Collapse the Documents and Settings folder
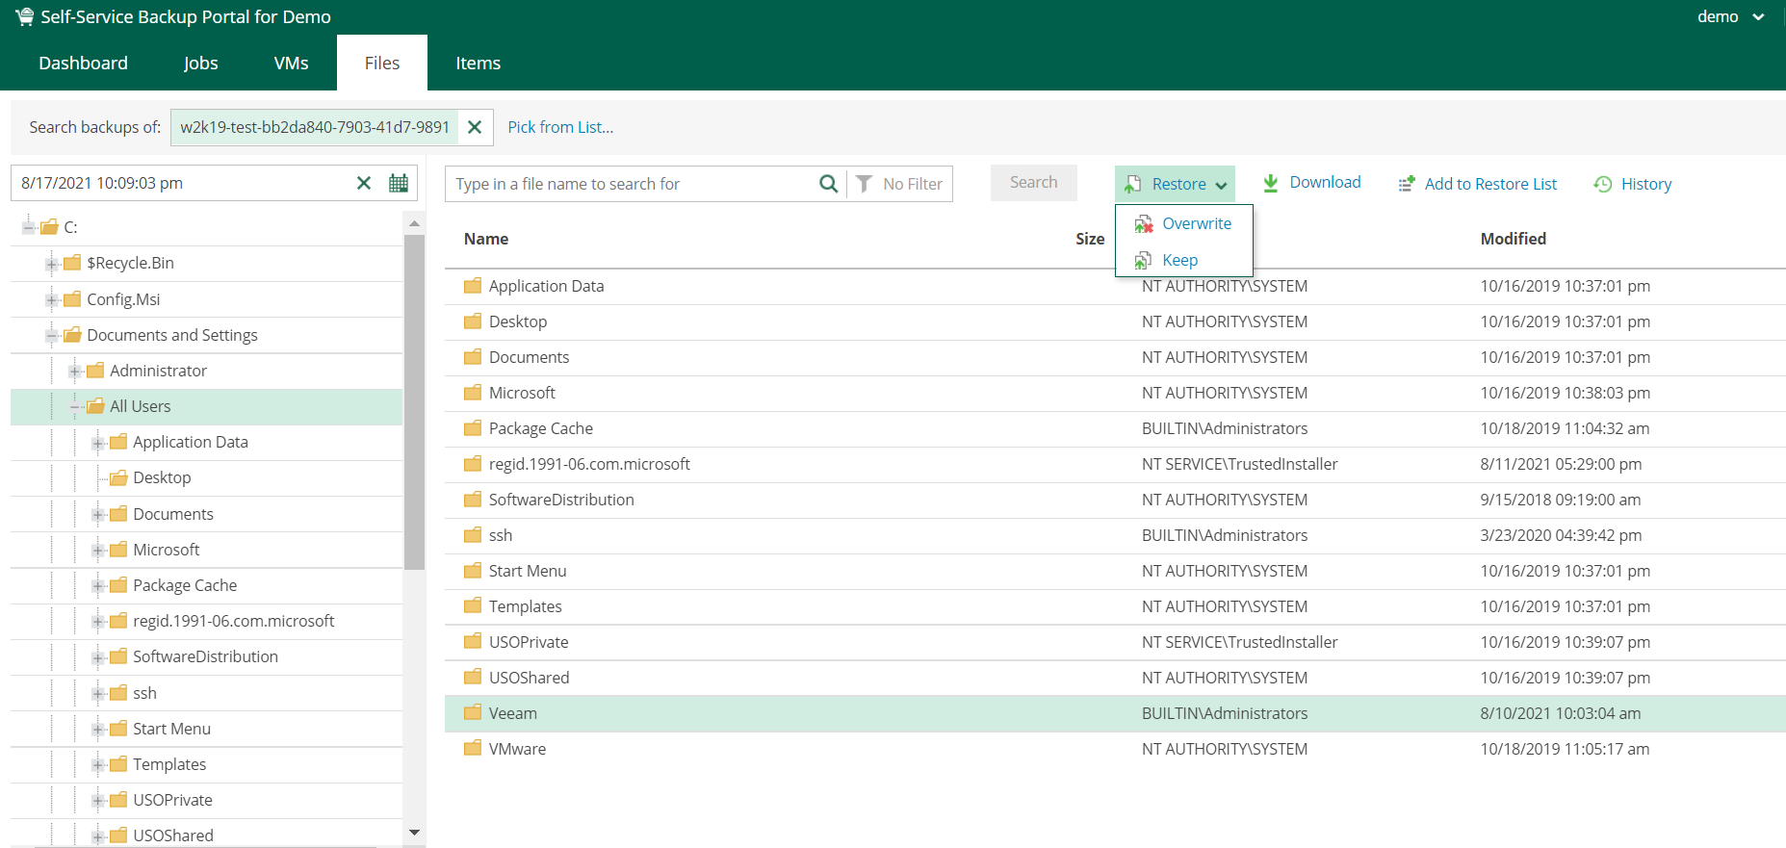 click(x=52, y=336)
